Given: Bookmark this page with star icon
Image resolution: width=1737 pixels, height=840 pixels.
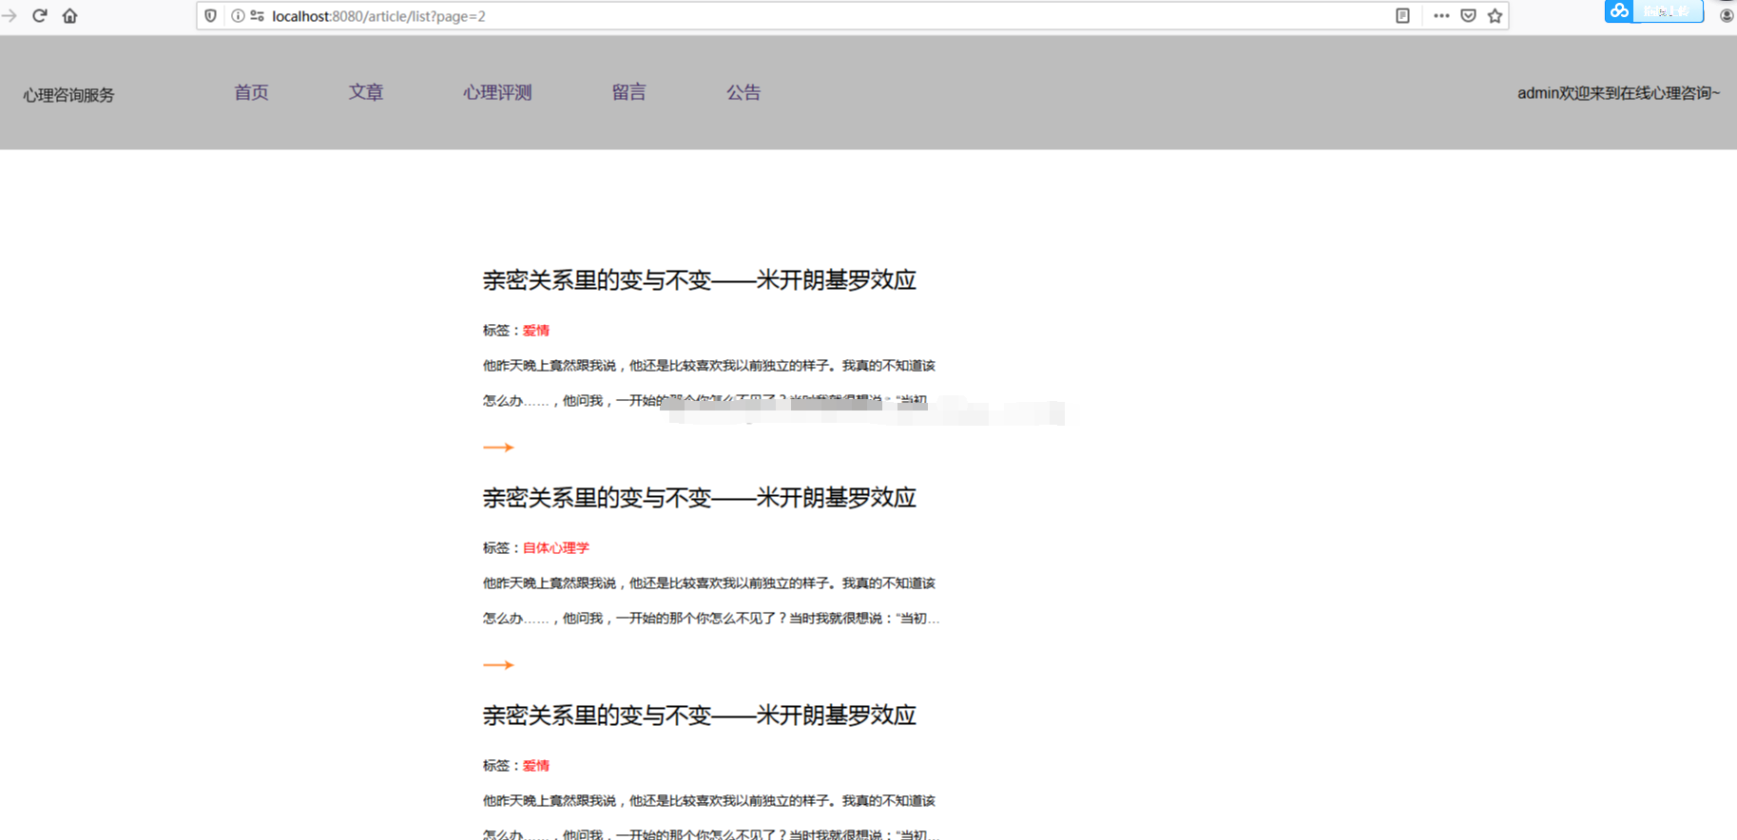Looking at the screenshot, I should [1495, 15].
